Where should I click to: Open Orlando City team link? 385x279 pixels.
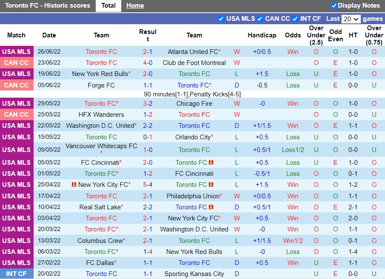click(193, 137)
